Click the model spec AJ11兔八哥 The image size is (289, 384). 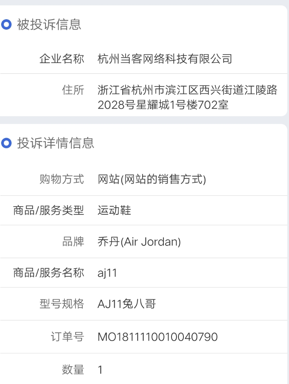127,304
